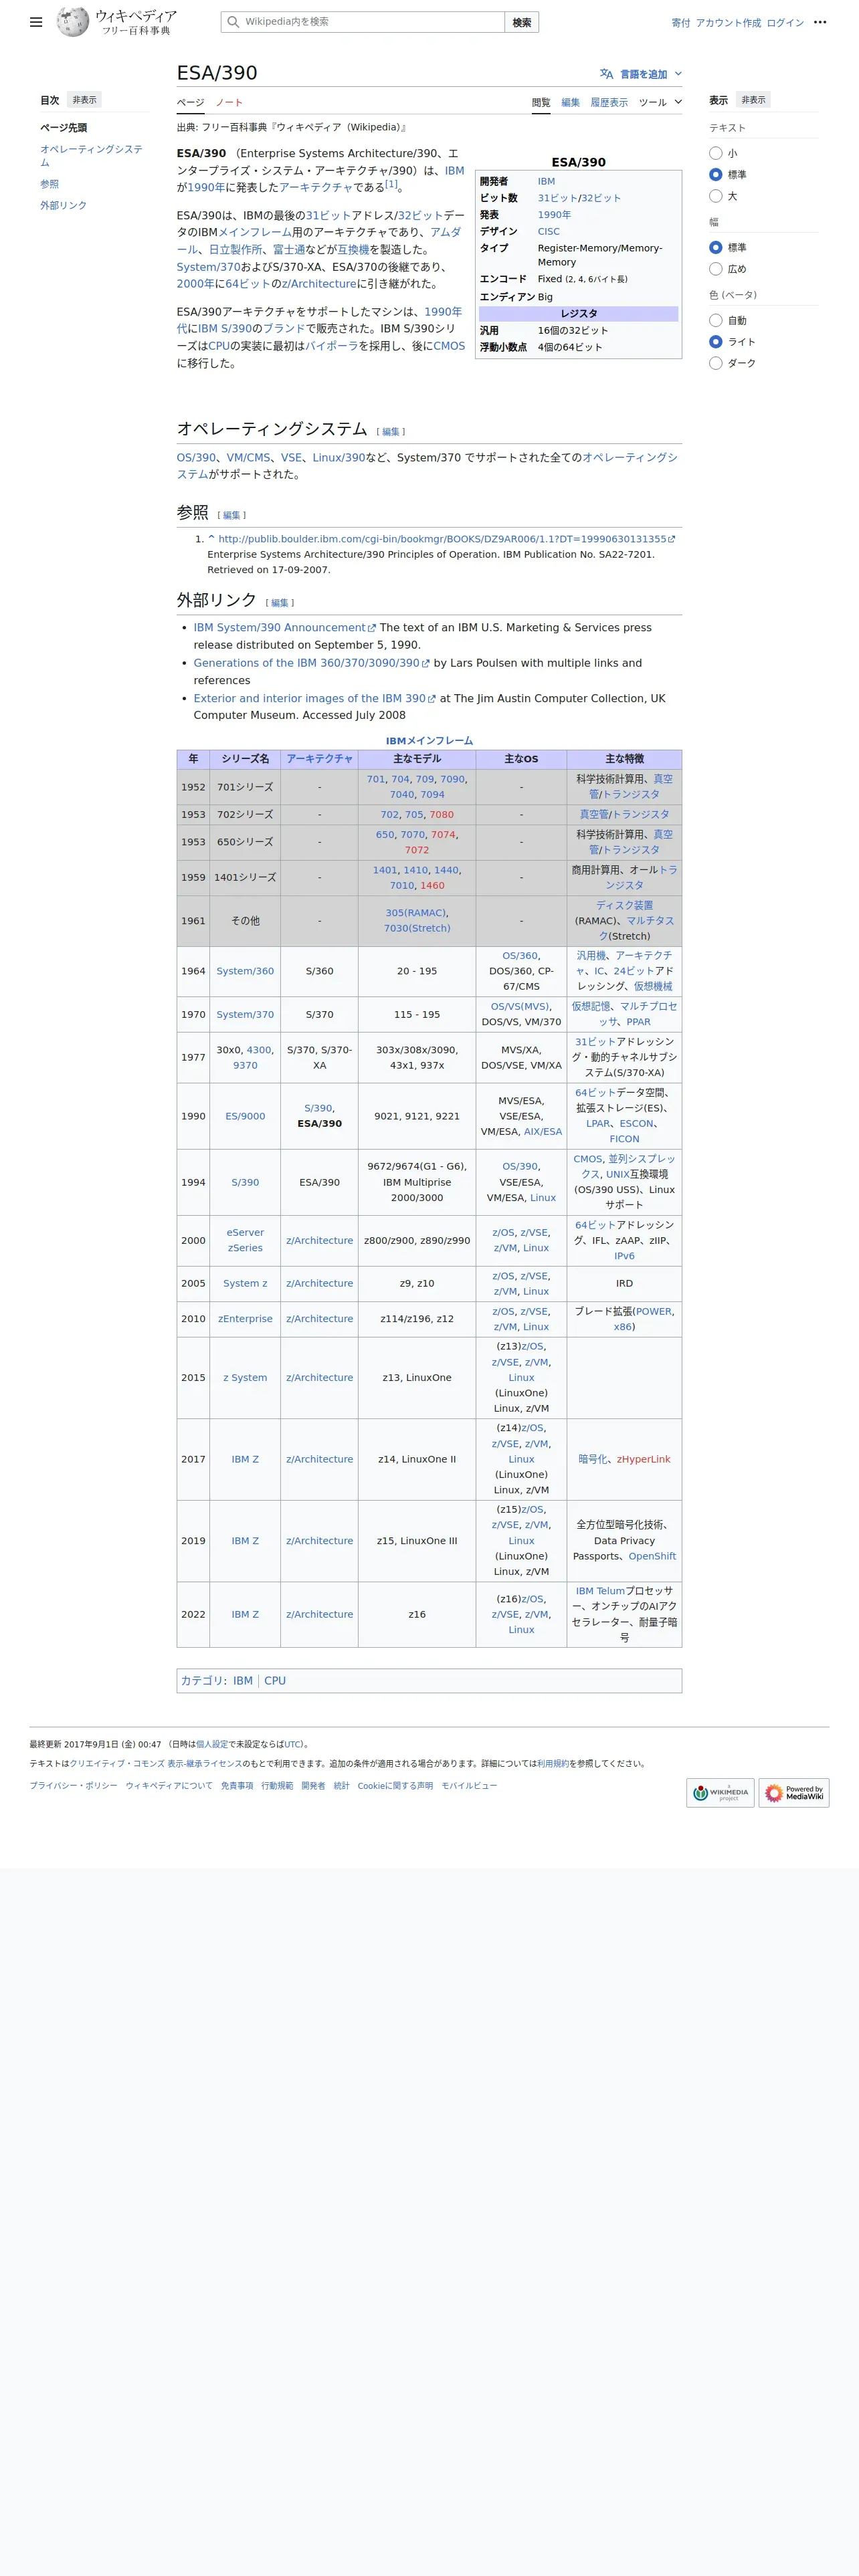Click the Wikimedia project badge
The image size is (859, 2576).
(720, 1792)
